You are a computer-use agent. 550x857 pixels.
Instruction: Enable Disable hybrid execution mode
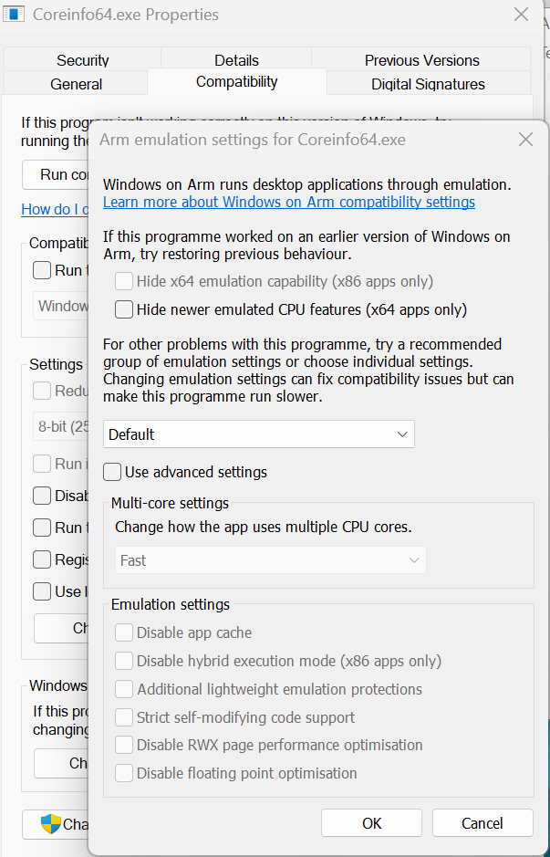coord(123,661)
